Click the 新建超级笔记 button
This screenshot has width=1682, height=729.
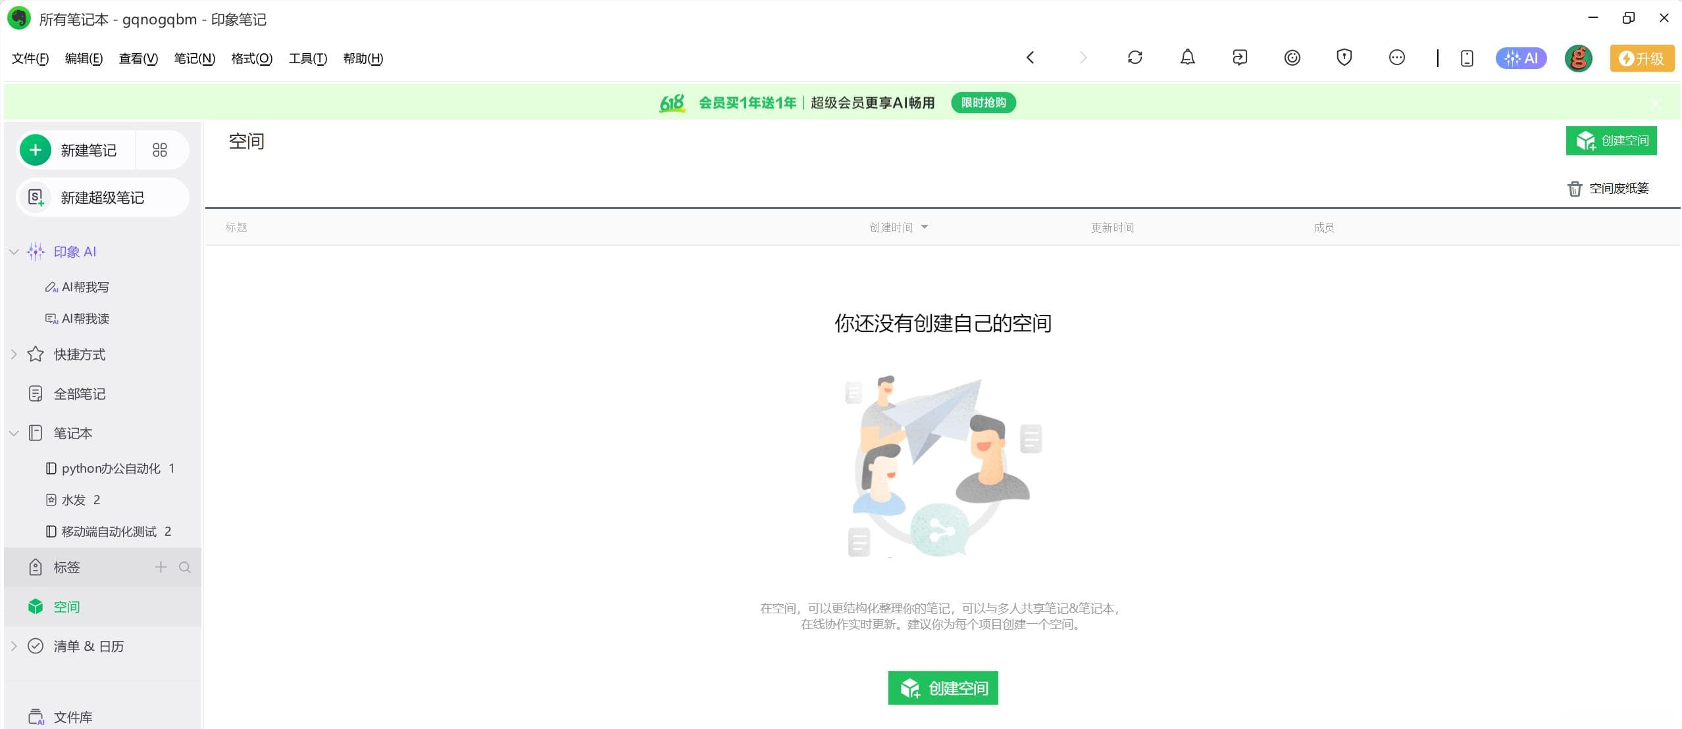pos(103,197)
